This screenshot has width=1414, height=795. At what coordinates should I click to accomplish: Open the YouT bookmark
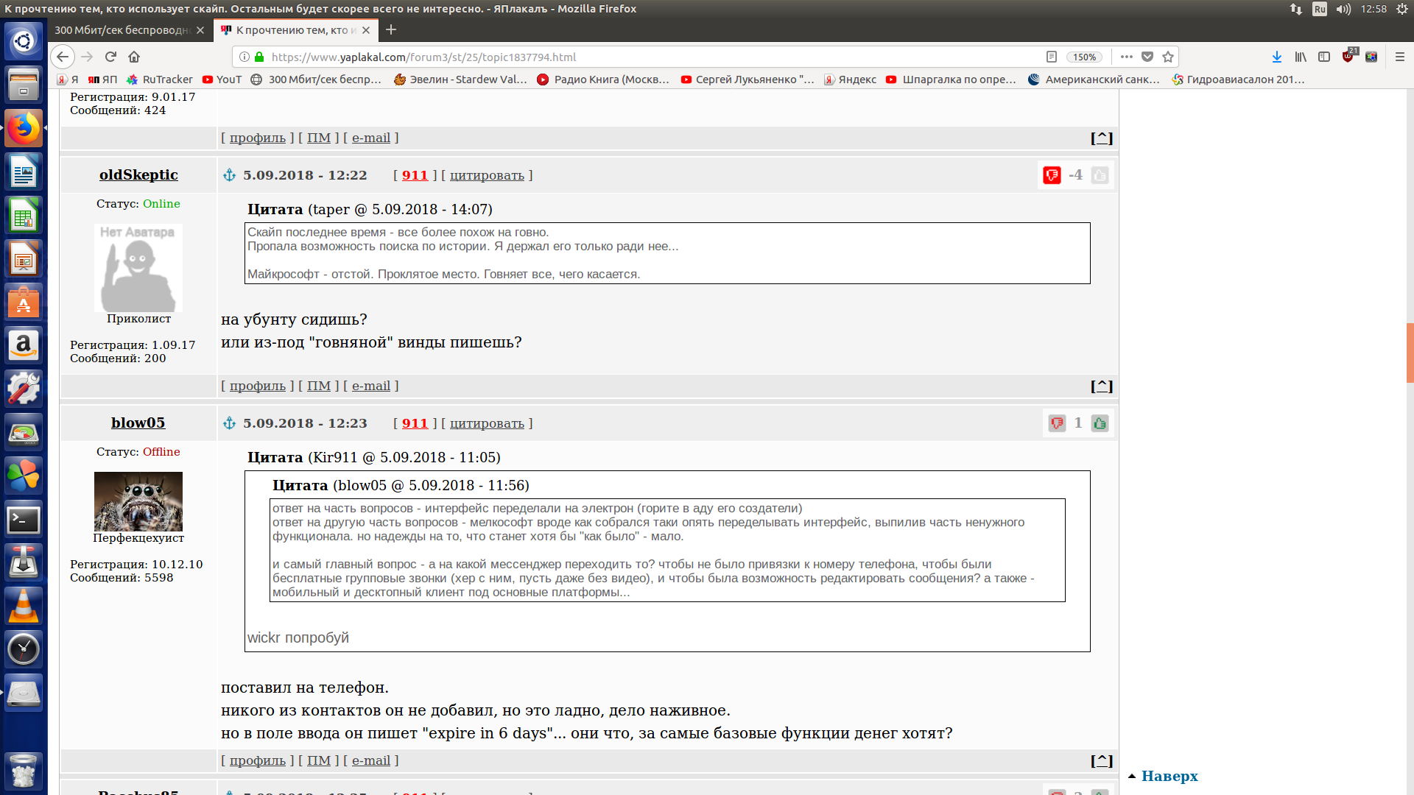pos(222,79)
